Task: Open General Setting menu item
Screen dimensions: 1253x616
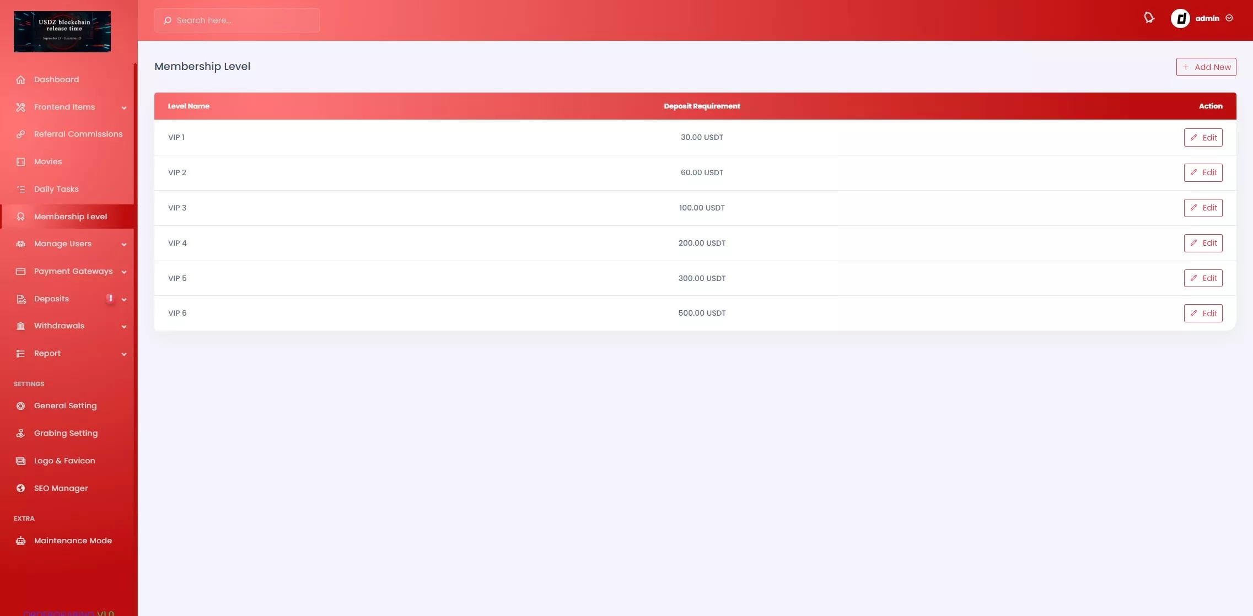Action: pyautogui.click(x=65, y=406)
